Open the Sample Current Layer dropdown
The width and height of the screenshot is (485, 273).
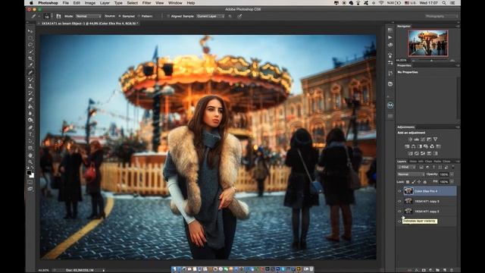(210, 16)
